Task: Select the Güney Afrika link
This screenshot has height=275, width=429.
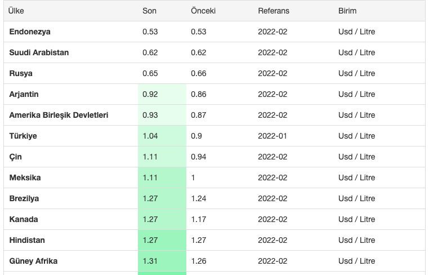Action: coord(33,261)
